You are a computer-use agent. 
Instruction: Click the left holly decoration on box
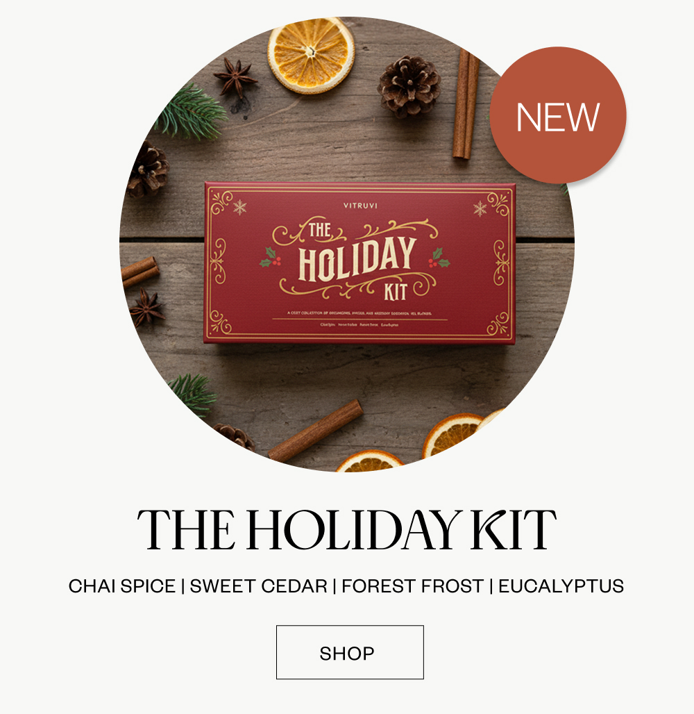[x=271, y=257]
